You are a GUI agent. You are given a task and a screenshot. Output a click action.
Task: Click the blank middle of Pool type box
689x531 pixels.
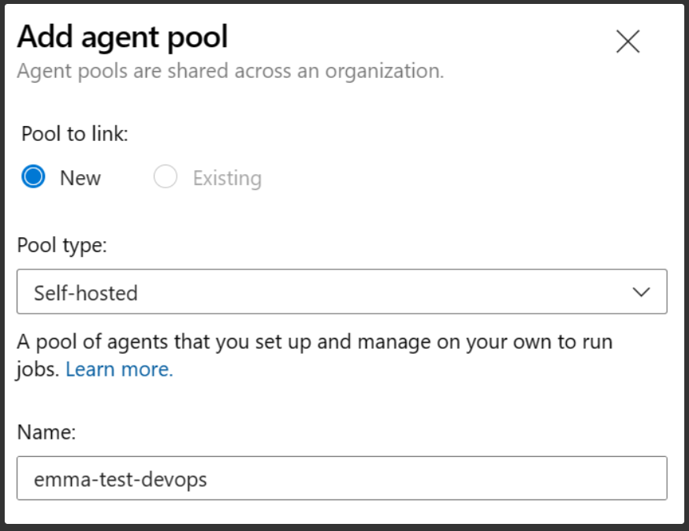[x=374, y=292]
